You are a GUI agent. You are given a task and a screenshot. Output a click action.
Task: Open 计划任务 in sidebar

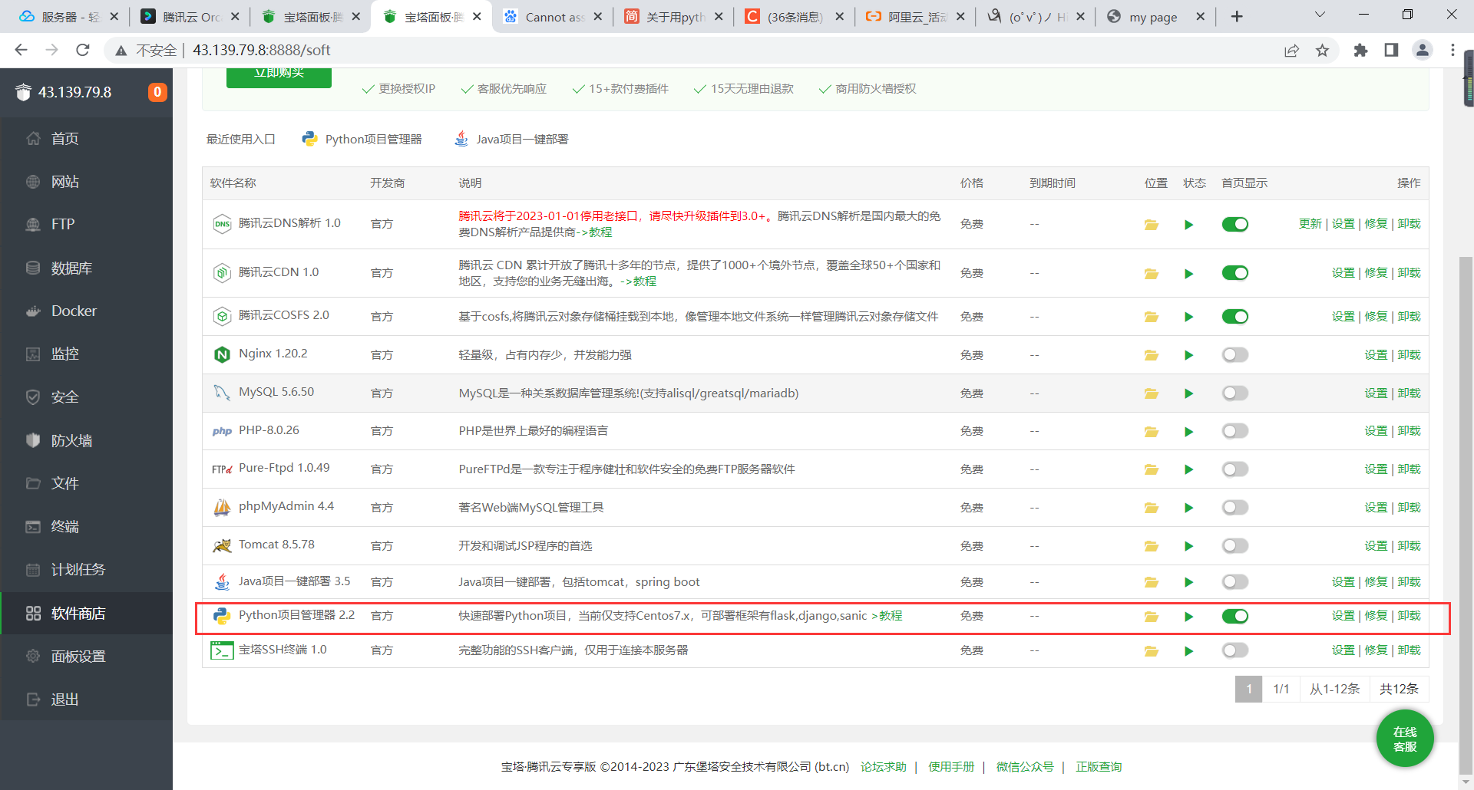(x=78, y=570)
